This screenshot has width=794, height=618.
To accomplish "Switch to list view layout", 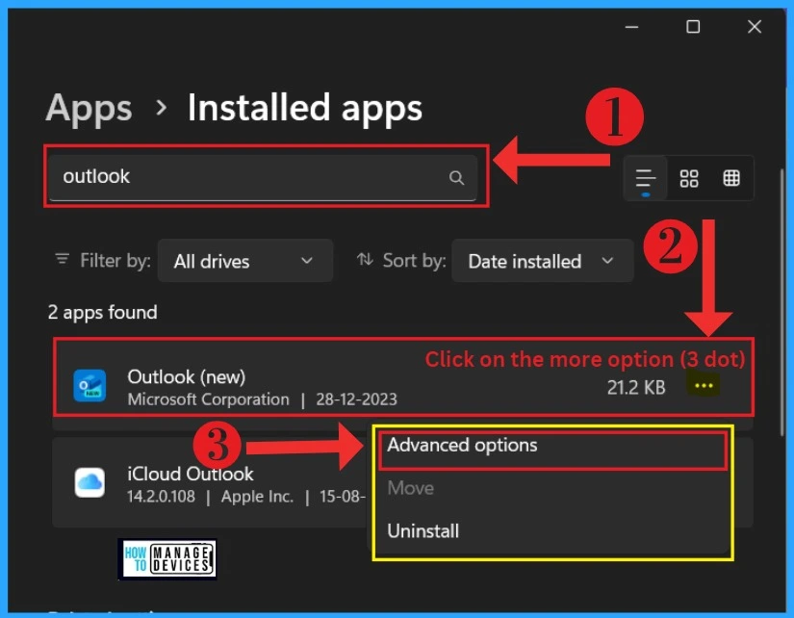I will point(645,179).
